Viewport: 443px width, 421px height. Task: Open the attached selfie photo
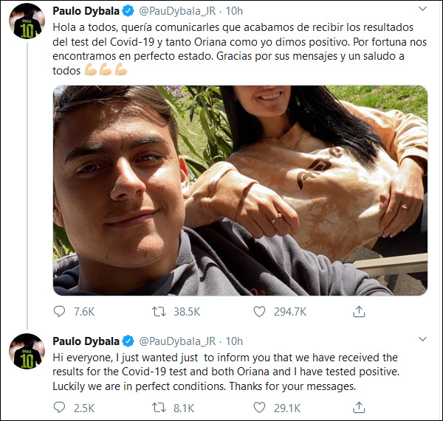[x=240, y=190]
